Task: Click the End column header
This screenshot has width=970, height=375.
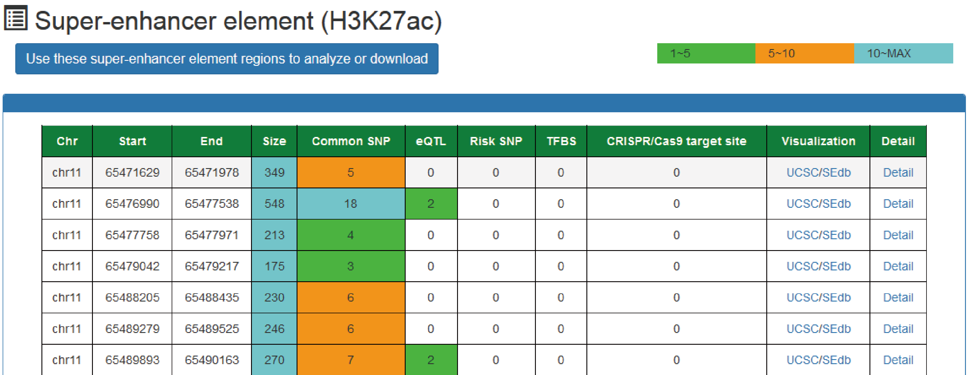Action: [212, 141]
